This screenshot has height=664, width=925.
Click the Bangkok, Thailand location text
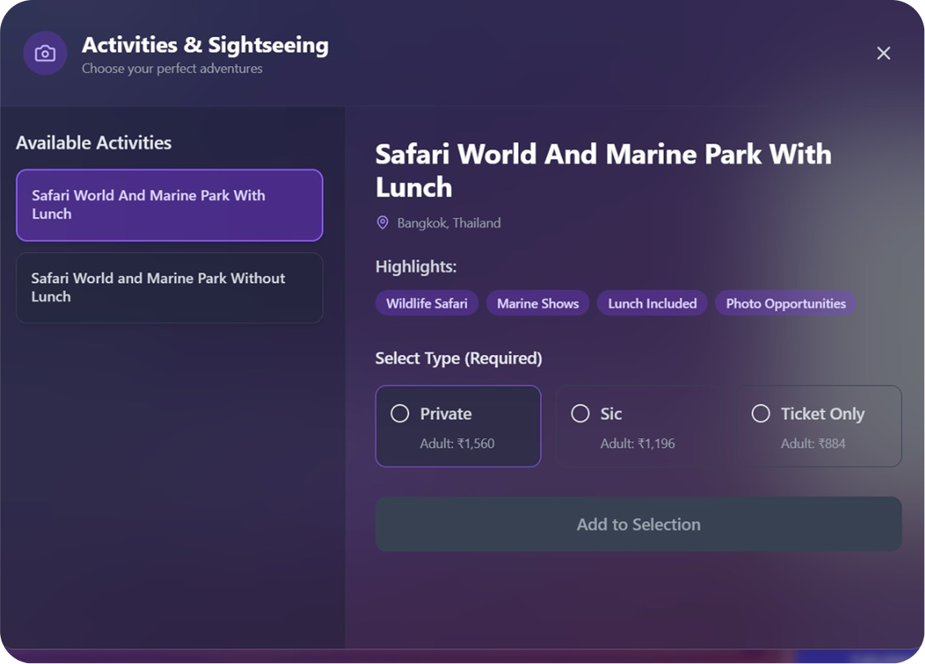click(449, 223)
